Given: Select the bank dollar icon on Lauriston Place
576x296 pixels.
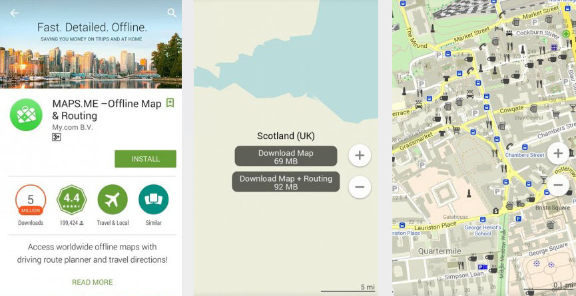Looking at the screenshot, I should click(x=495, y=211).
